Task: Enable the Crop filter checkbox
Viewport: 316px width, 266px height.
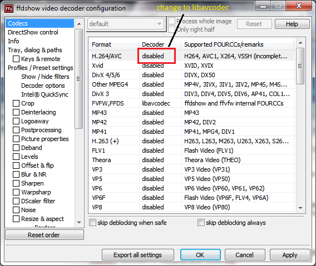Action: [x=16, y=103]
